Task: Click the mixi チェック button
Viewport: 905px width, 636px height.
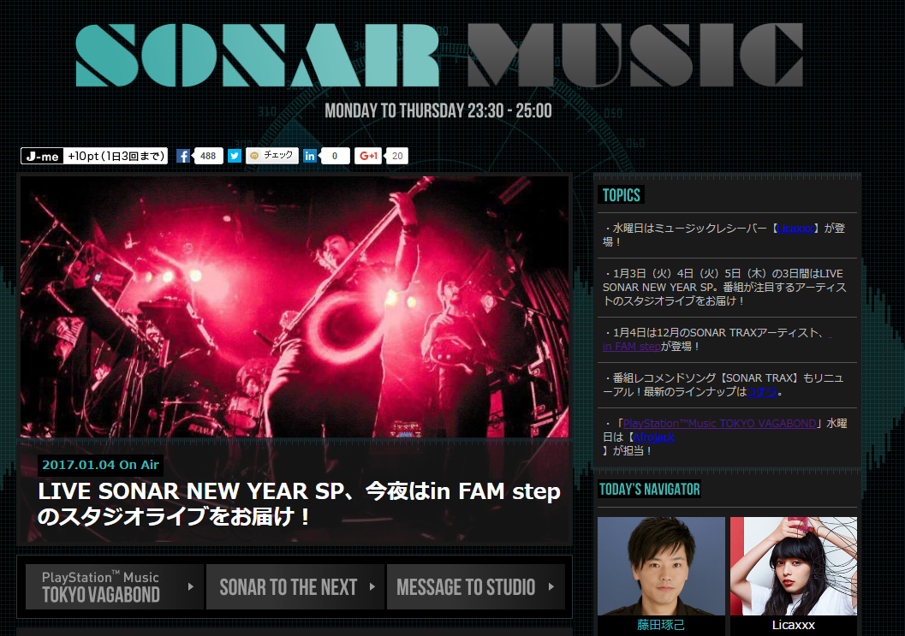Action: point(272,155)
